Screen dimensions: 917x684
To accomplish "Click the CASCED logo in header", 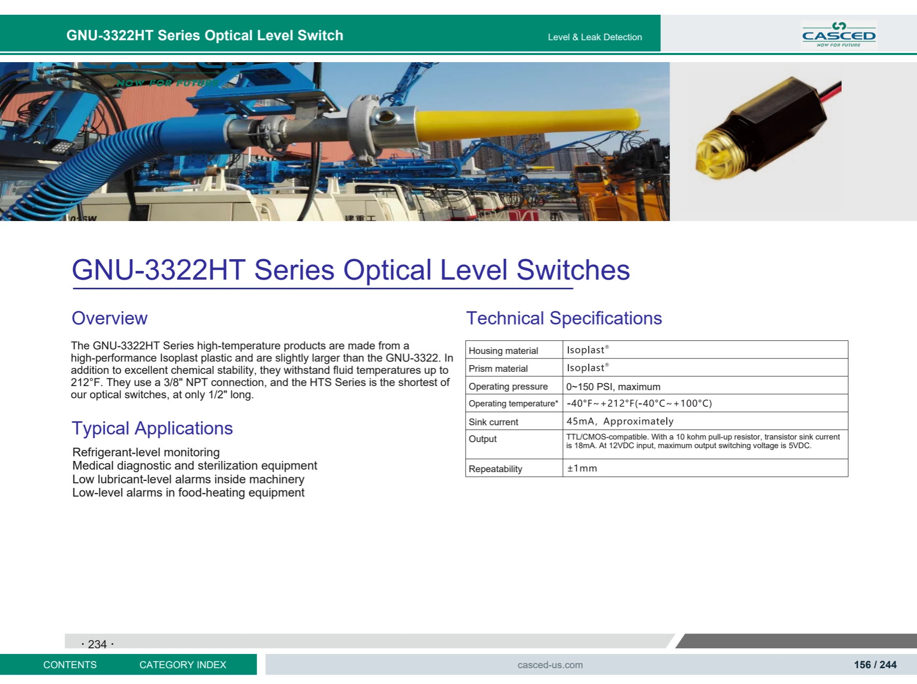I will (x=839, y=35).
